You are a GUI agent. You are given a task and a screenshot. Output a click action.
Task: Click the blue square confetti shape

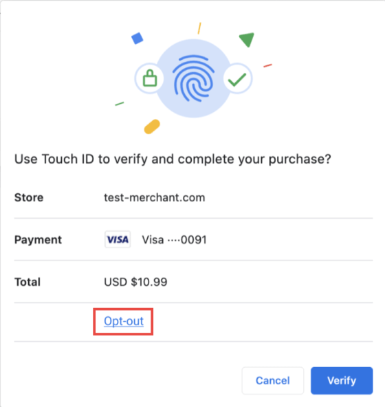click(x=137, y=38)
